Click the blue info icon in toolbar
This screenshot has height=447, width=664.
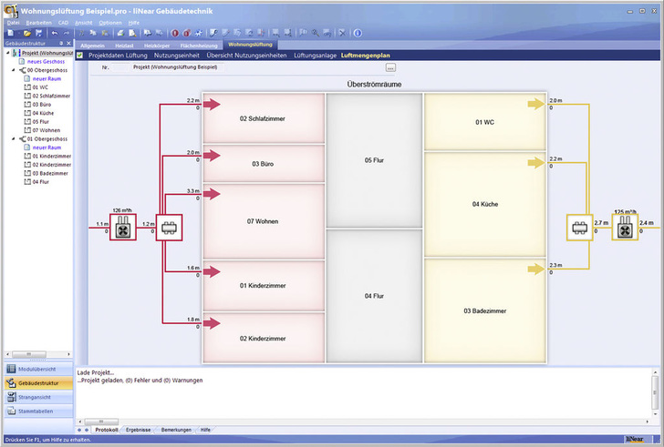click(358, 33)
